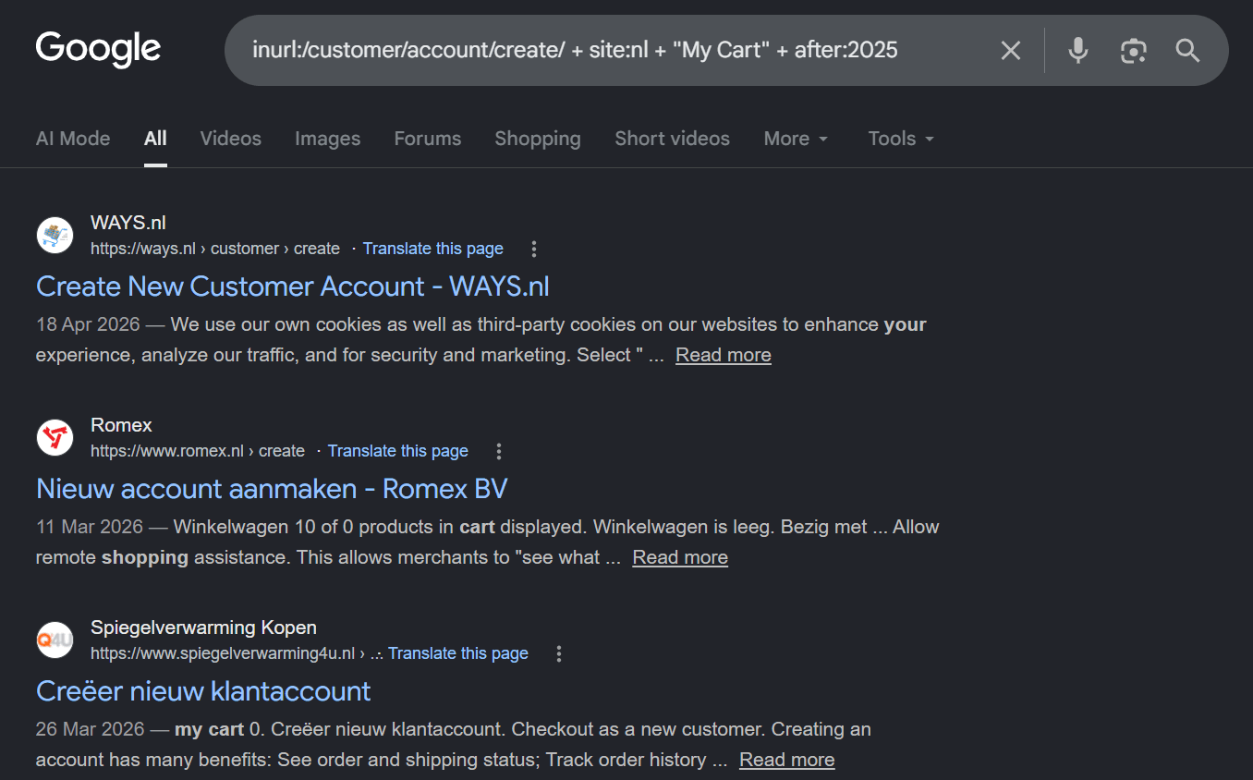1253x780 pixels.
Task: Click Read more on klantaccount snippet
Action: 787,760
